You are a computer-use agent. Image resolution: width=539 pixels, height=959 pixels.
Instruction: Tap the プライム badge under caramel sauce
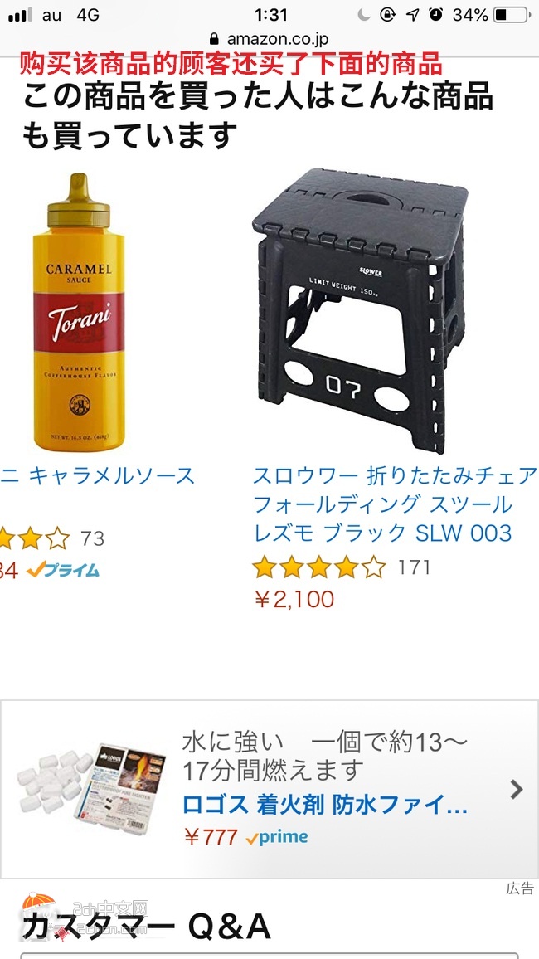(x=63, y=570)
